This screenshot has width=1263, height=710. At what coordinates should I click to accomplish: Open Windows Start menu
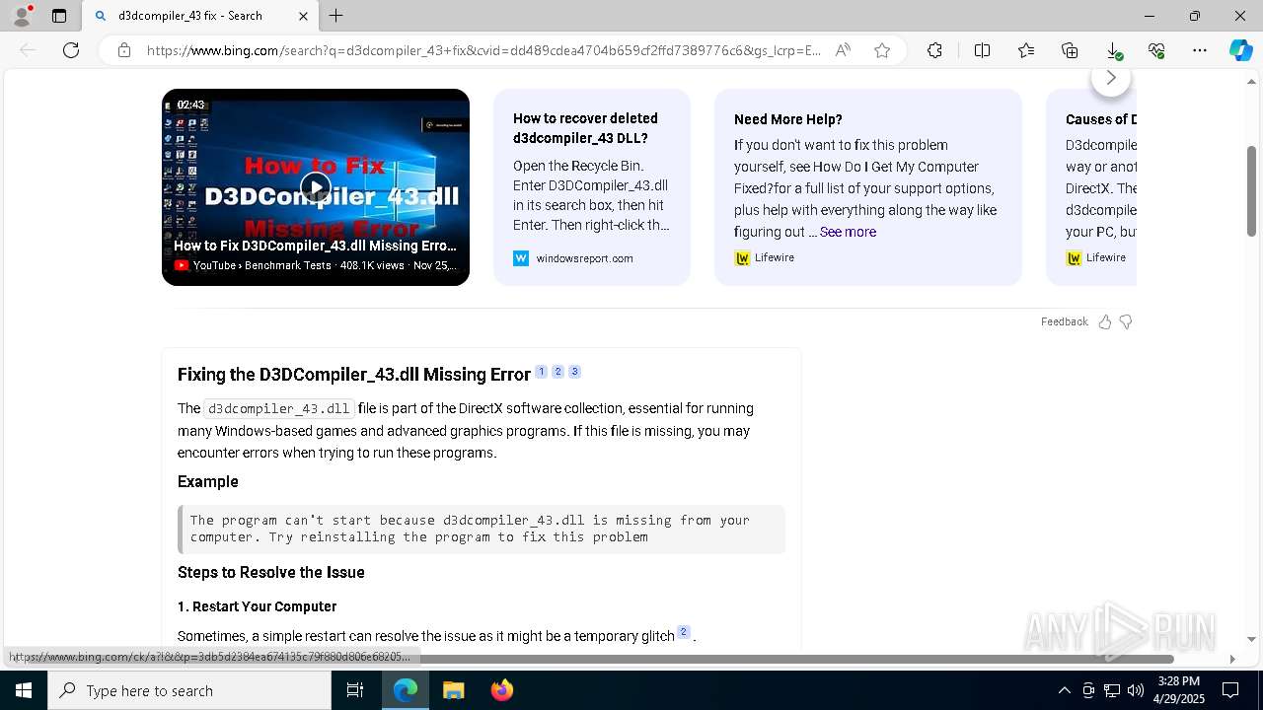pos(24,690)
